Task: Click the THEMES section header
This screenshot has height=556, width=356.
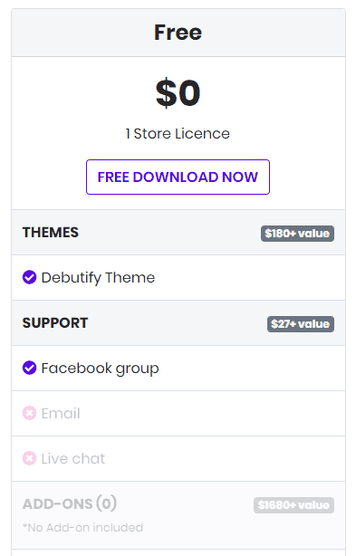Action: (x=51, y=233)
